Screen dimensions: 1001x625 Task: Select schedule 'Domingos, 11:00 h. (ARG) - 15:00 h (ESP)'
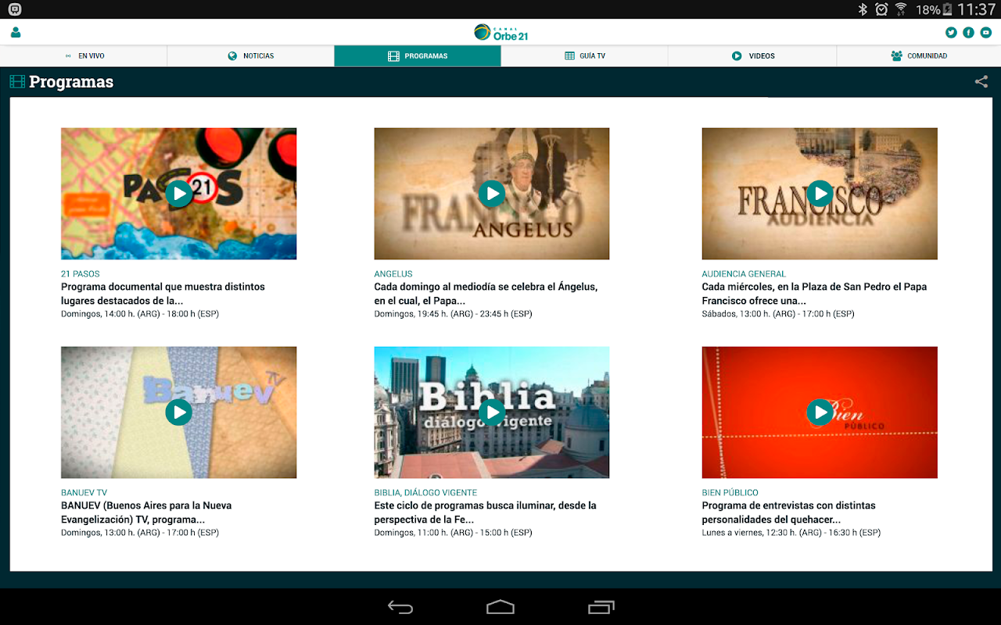click(x=453, y=533)
